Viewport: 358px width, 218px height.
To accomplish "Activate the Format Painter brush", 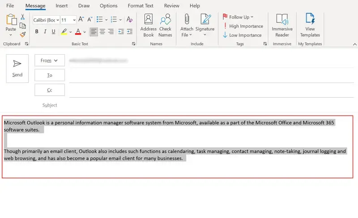I will [23, 35].
